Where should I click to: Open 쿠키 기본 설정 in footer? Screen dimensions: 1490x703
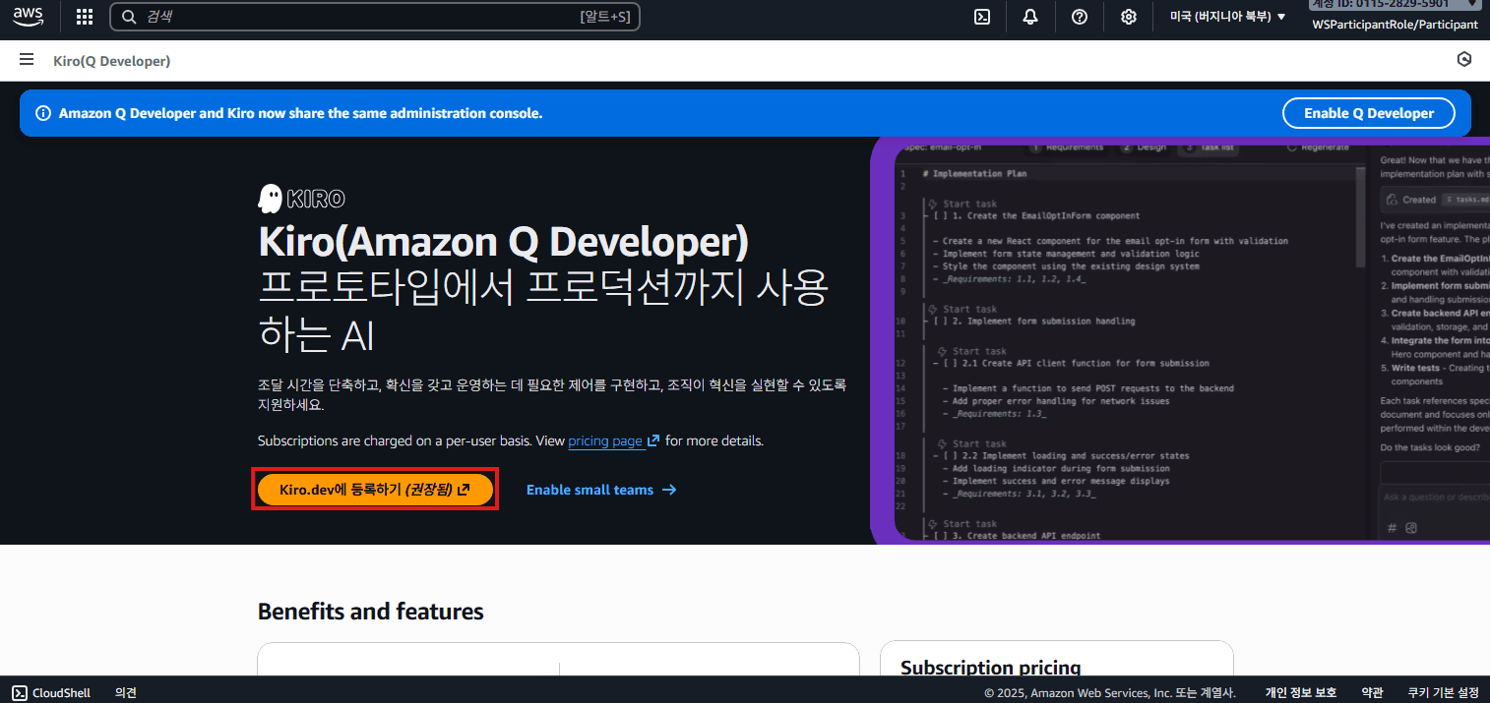click(1443, 693)
